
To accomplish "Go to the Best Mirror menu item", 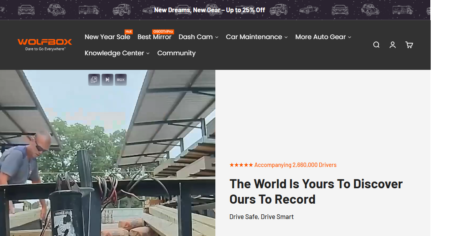I will [x=154, y=37].
